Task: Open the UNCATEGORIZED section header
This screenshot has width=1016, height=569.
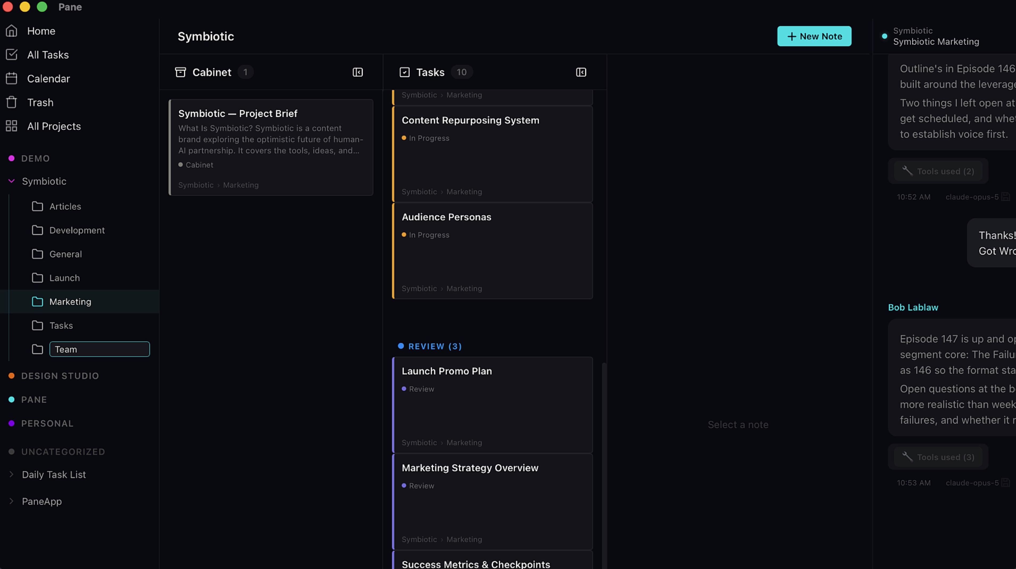Action: [x=63, y=451]
